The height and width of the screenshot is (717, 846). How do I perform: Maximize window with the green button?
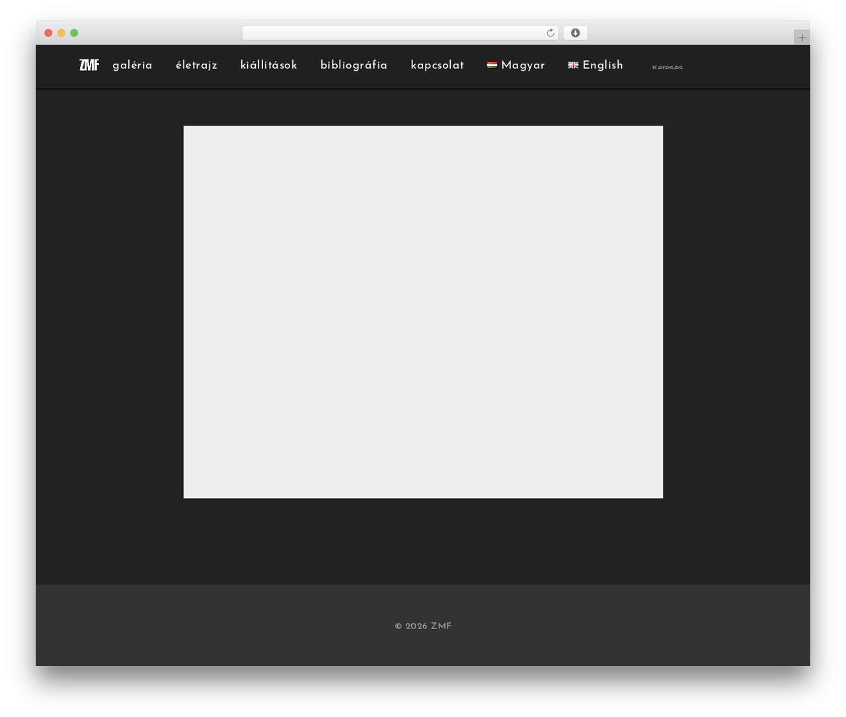[x=74, y=33]
